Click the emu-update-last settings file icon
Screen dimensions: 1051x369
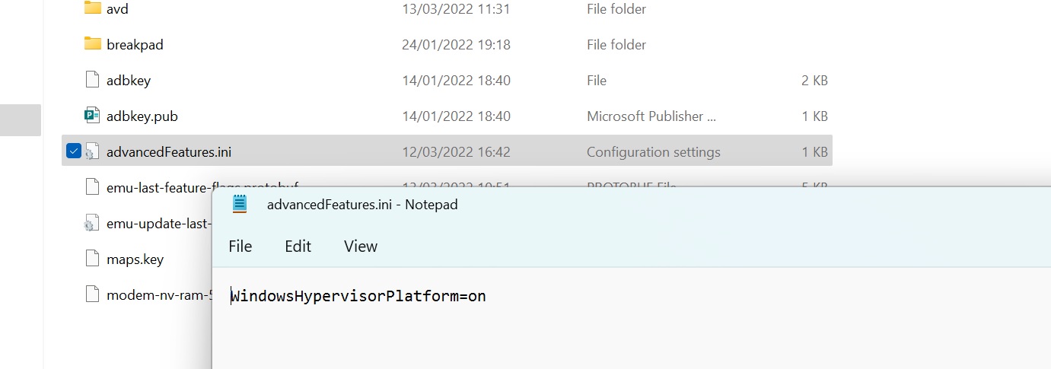coord(92,224)
